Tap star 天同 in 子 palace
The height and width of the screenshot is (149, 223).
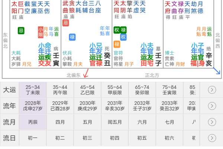[x=117, y=7]
